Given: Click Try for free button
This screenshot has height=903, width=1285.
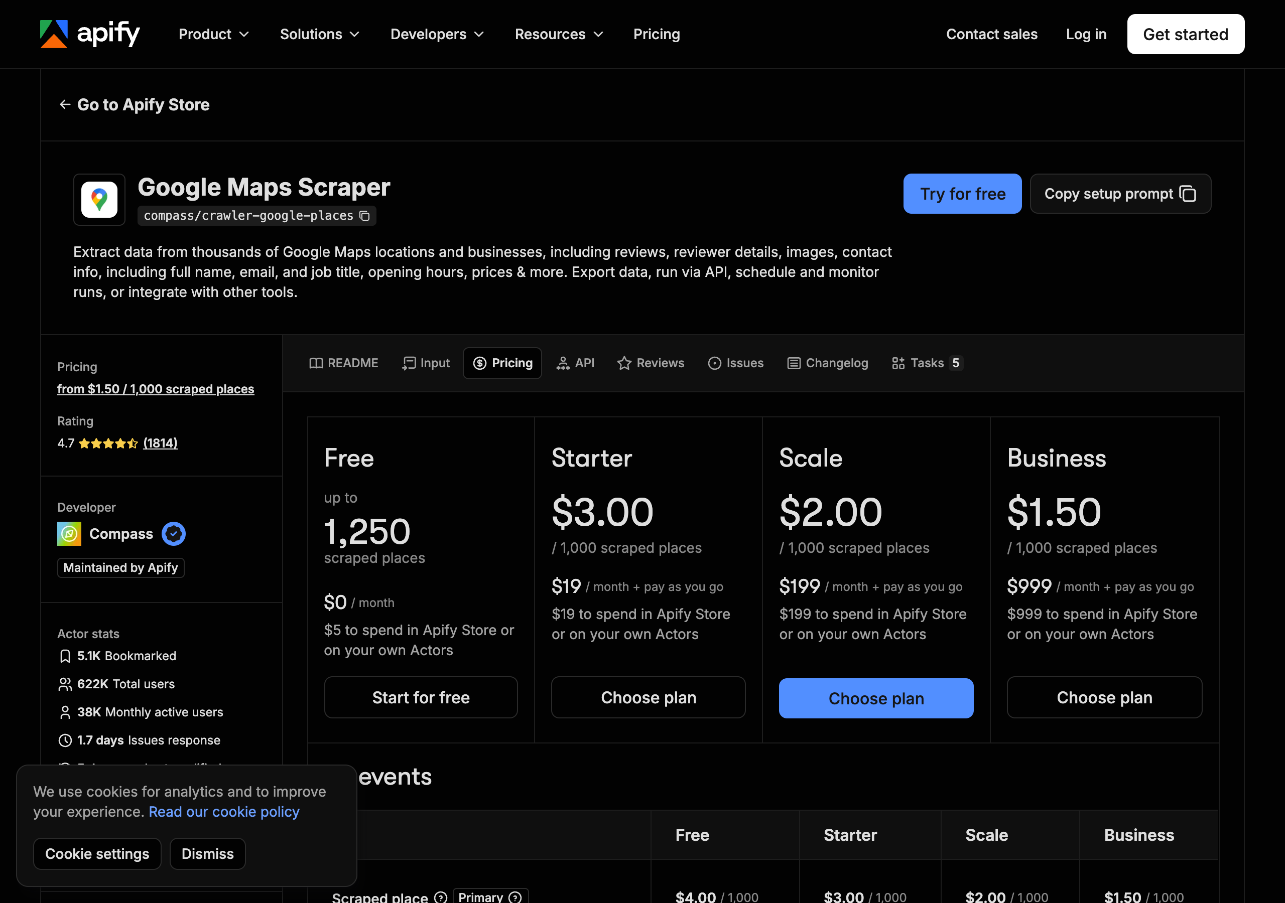Looking at the screenshot, I should tap(962, 194).
